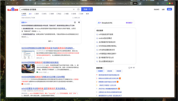
Task: Click the copy/translate icon in address bar
Action: (x=140, y=4)
